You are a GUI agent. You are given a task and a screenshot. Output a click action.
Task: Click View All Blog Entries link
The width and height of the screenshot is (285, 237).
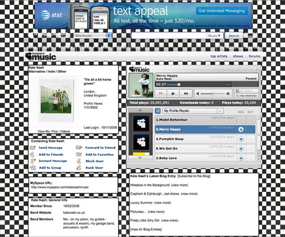[146, 230]
